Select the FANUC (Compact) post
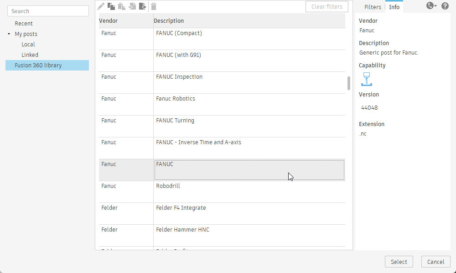The image size is (456, 273). [249, 39]
